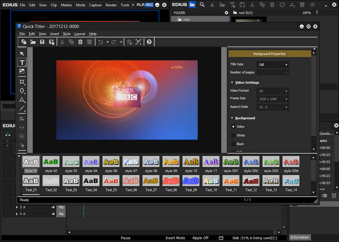Viewport: 339px width, 242px height.
Task: Open the Layout menu in Quick Titler
Action: coord(79,34)
